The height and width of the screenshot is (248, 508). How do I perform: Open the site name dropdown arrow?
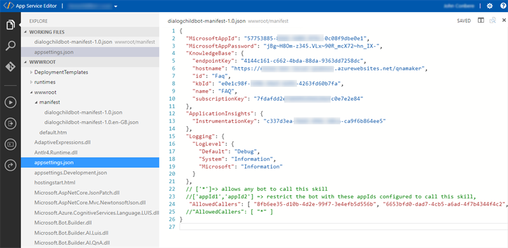pos(116,6)
